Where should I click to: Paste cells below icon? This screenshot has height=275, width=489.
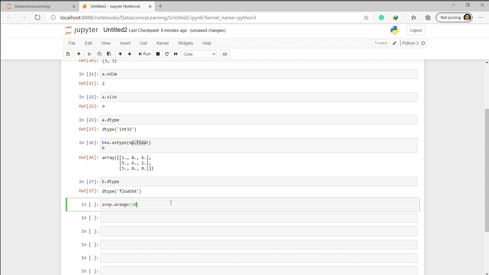109,54
